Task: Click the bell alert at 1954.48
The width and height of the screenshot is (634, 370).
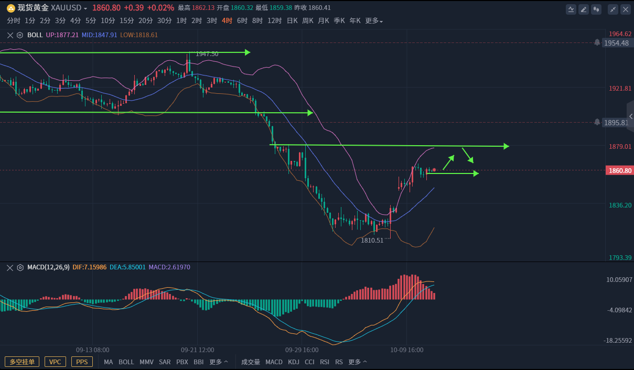Action: point(597,42)
